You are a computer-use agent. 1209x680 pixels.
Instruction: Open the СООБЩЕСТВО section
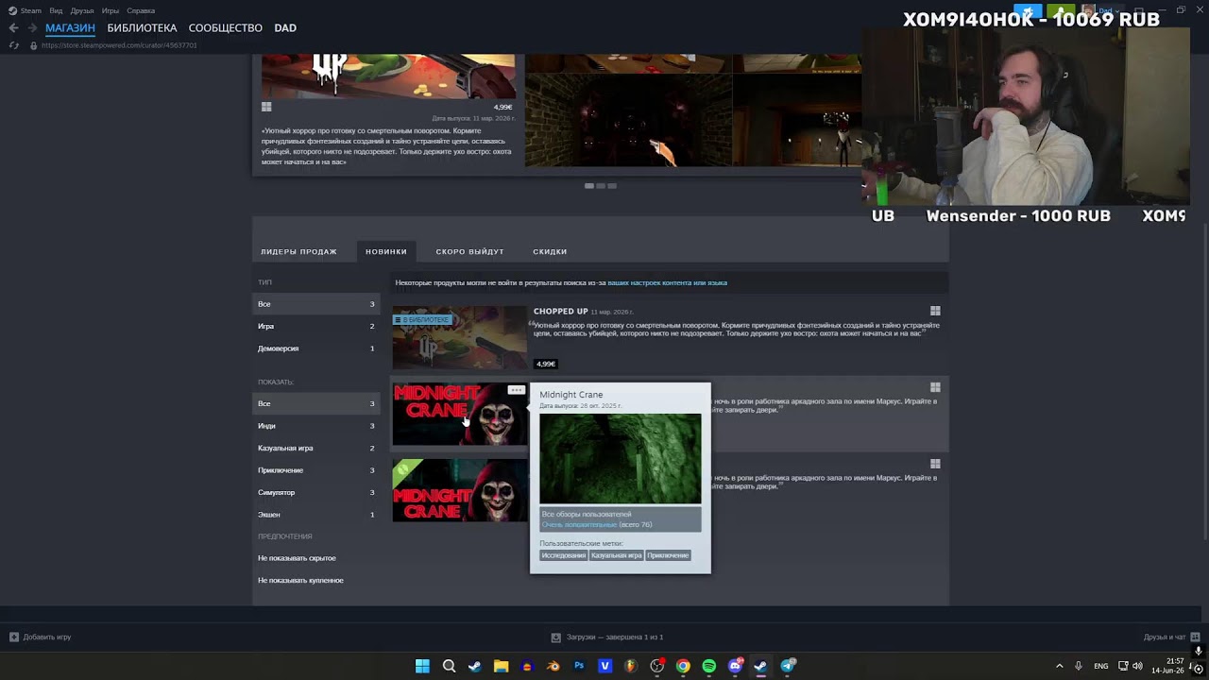pyautogui.click(x=226, y=28)
